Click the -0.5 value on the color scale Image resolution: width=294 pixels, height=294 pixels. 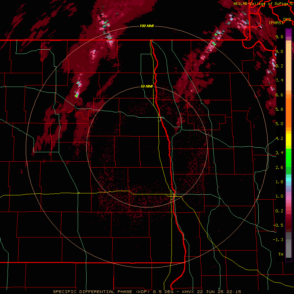(278, 225)
